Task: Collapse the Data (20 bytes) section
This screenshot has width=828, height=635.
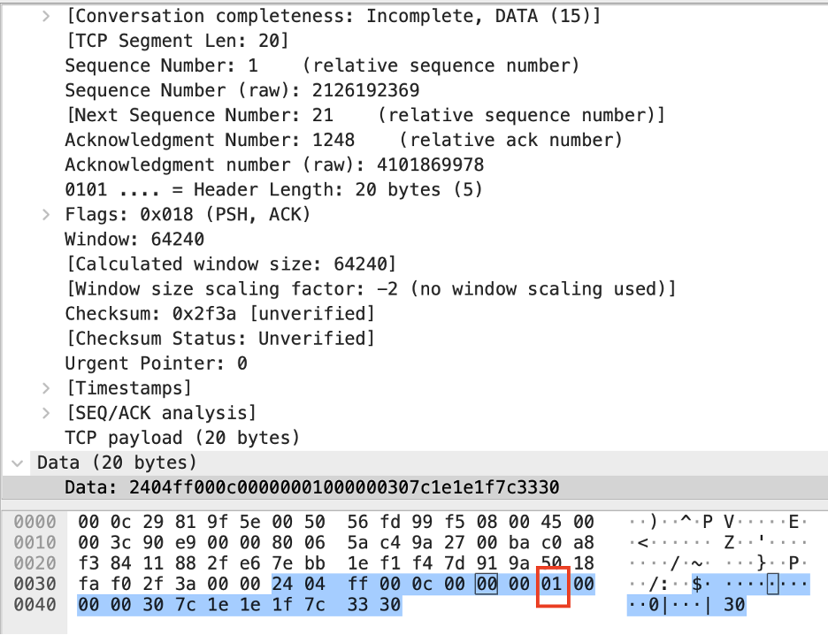Action: pyautogui.click(x=18, y=462)
